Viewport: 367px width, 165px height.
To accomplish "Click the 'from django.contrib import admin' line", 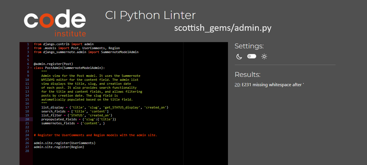I will pyautogui.click(x=64, y=44).
